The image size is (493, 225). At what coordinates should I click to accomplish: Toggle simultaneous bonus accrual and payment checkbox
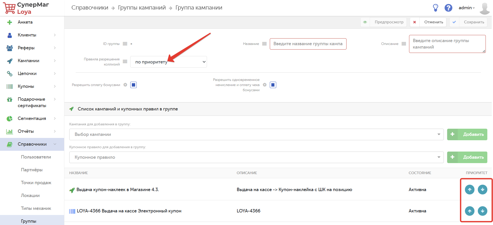pyautogui.click(x=273, y=85)
